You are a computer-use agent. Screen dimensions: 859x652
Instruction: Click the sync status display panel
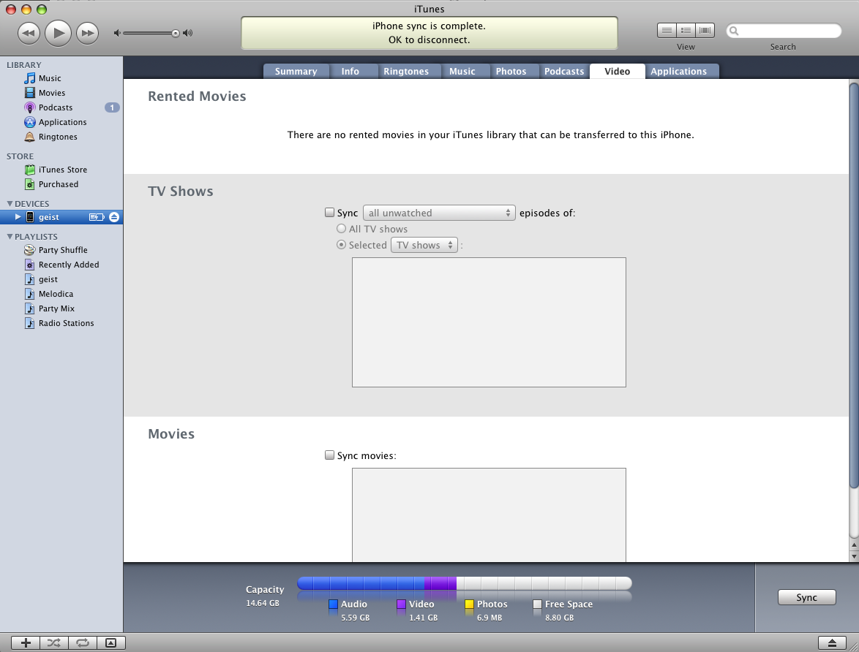coord(429,33)
